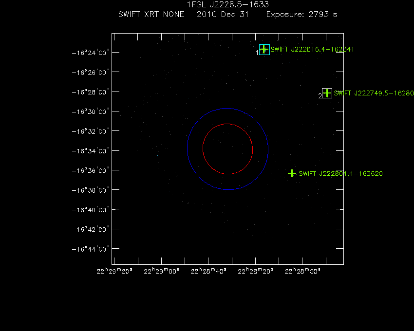Click the number 1 beside the cyan box

[x=257, y=53]
